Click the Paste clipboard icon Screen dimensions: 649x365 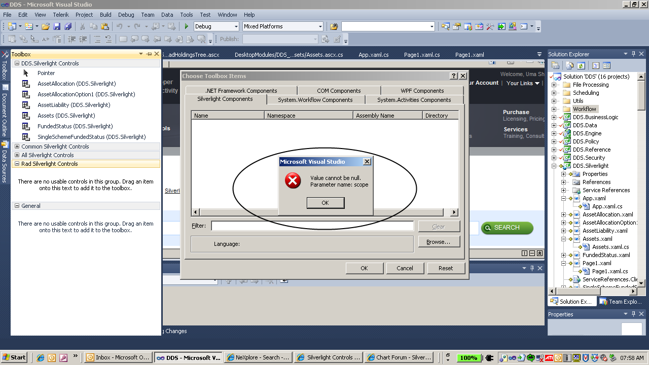(x=105, y=26)
